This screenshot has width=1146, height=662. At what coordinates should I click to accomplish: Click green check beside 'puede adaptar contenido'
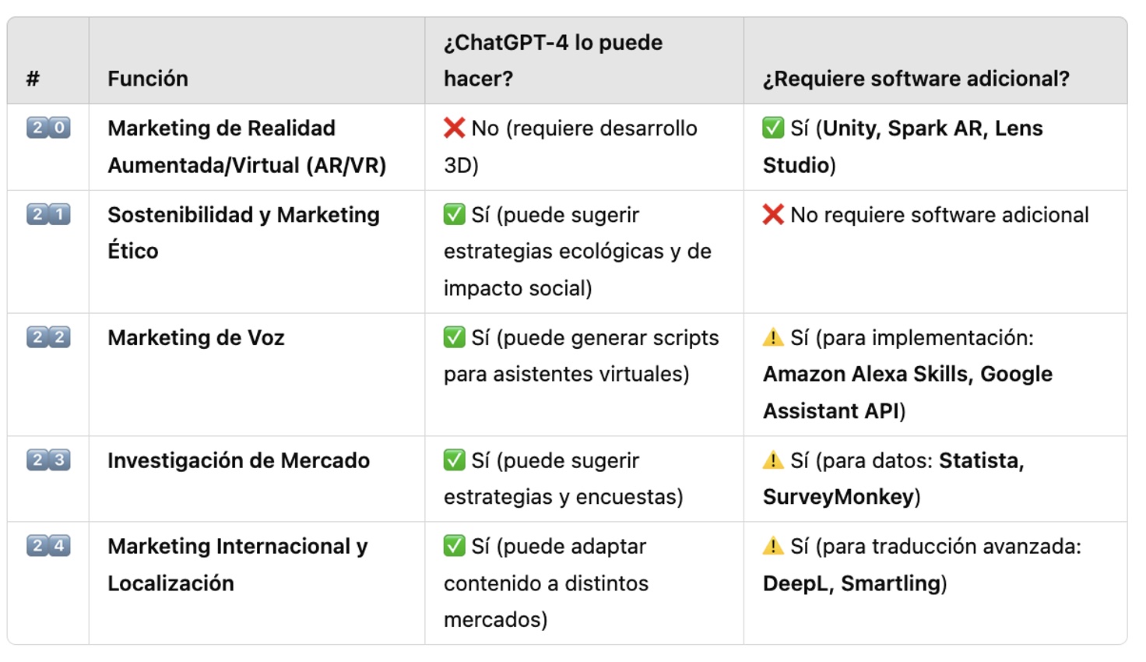tap(454, 546)
